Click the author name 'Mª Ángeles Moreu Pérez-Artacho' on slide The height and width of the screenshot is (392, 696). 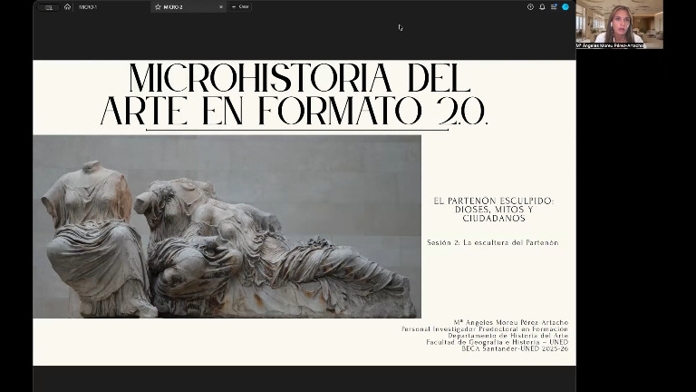(x=511, y=322)
